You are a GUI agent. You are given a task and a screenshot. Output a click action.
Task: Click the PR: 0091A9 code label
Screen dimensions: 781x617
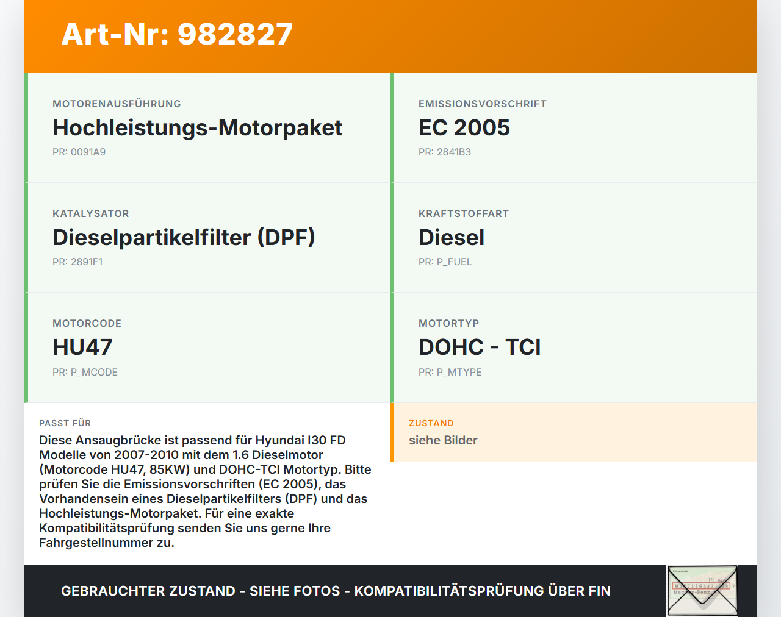79,152
